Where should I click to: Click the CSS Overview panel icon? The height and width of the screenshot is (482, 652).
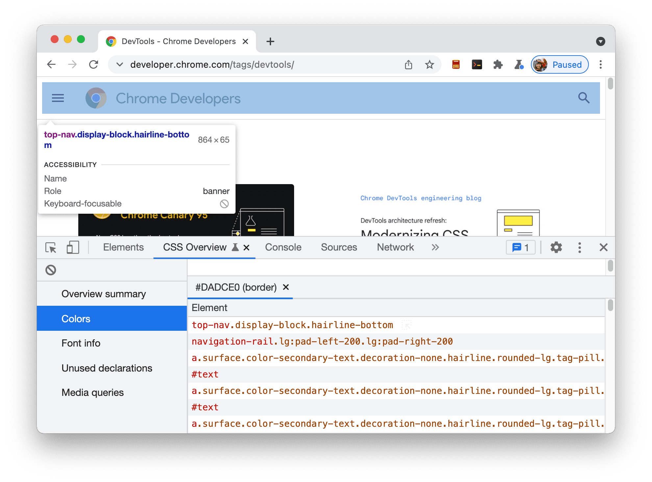(x=234, y=248)
